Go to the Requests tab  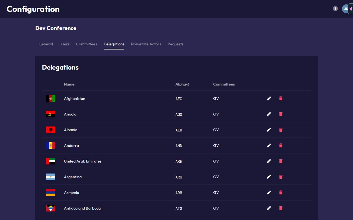click(x=175, y=44)
